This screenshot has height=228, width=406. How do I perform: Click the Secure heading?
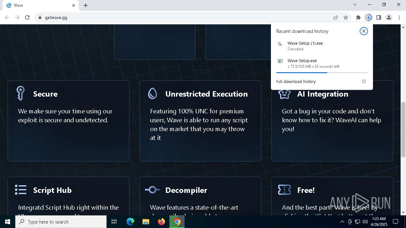(45, 94)
